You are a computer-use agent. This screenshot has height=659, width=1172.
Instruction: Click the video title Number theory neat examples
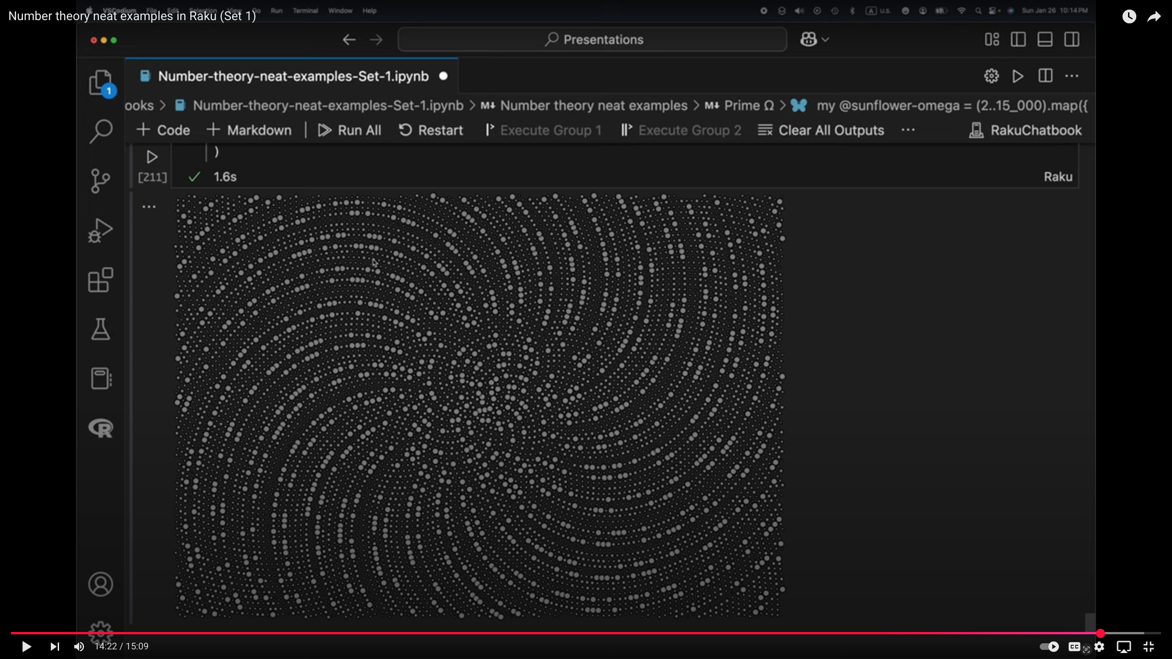[132, 16]
